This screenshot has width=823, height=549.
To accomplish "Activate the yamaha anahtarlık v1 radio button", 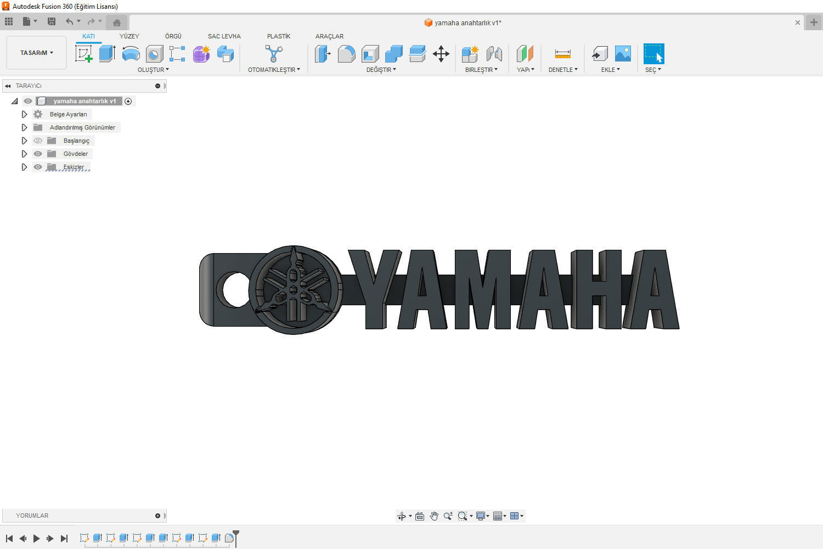I will point(128,101).
